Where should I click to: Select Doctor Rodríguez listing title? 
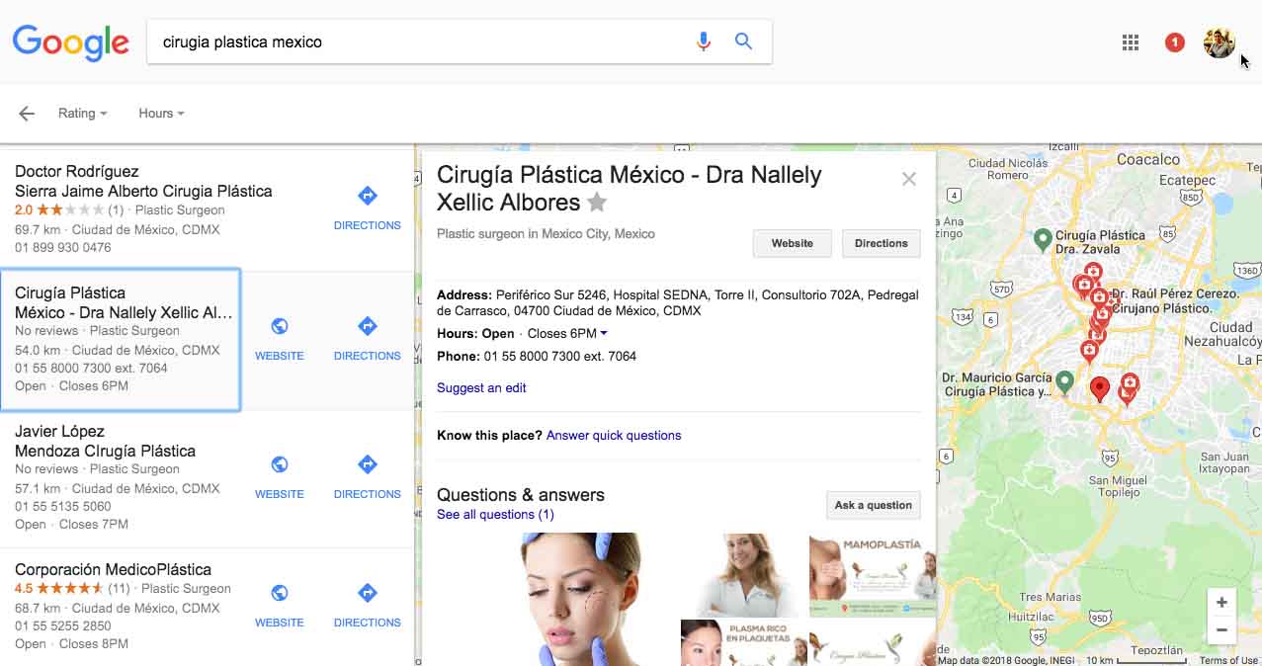[x=143, y=181]
